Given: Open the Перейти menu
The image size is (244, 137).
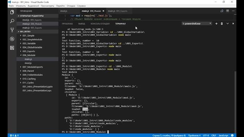Looking at the screenshot, I should pos(60,6).
